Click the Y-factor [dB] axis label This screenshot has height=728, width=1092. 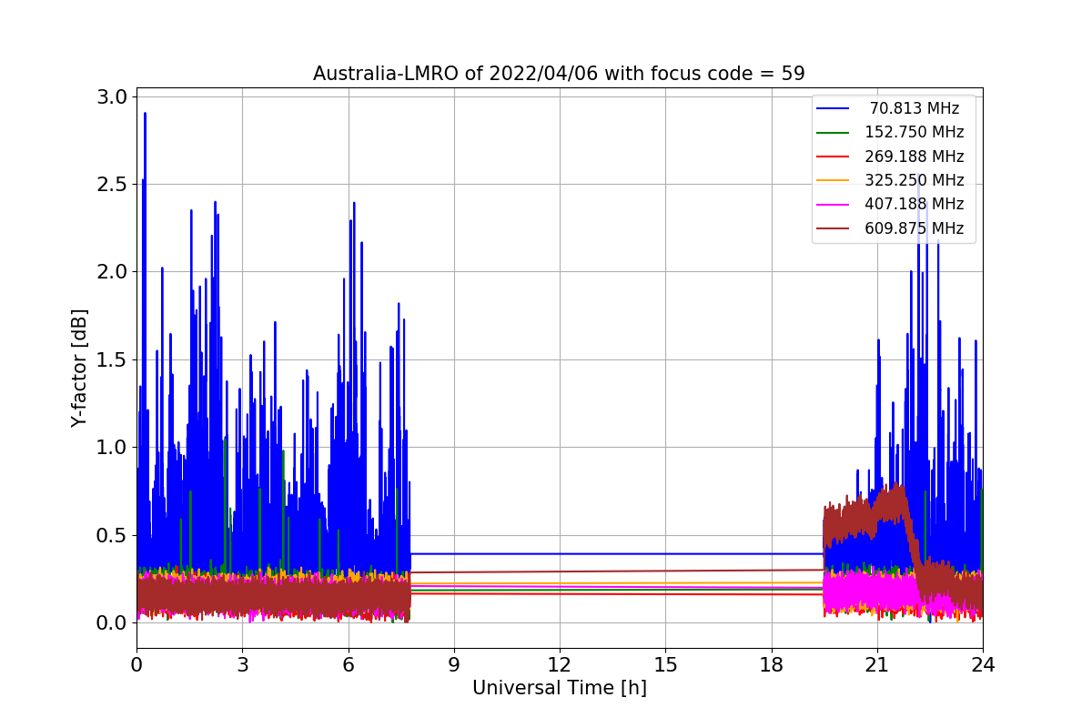(x=80, y=368)
